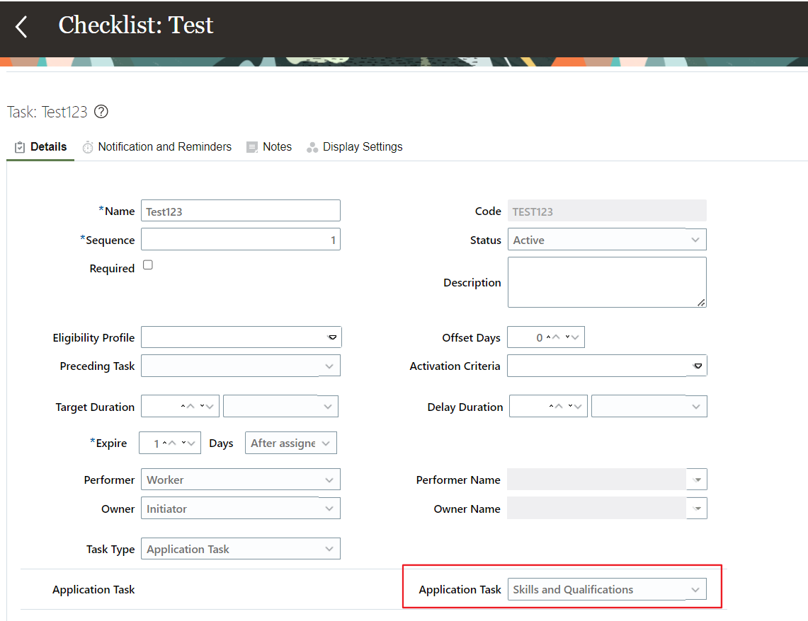
Task: Expand the Owner Name dropdown arrow
Action: point(697,509)
